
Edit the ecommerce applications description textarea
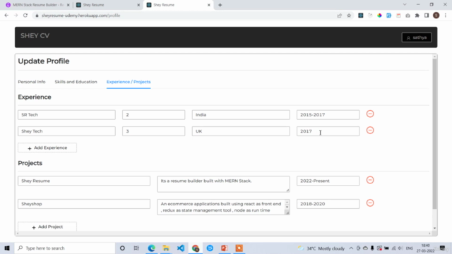pos(223,207)
